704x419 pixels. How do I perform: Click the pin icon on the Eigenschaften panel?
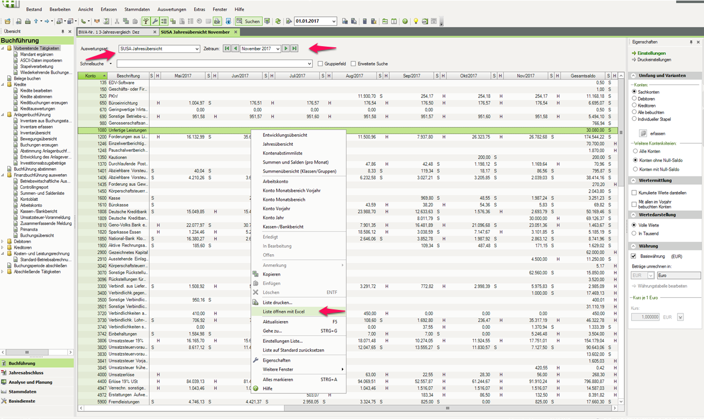[x=691, y=42]
